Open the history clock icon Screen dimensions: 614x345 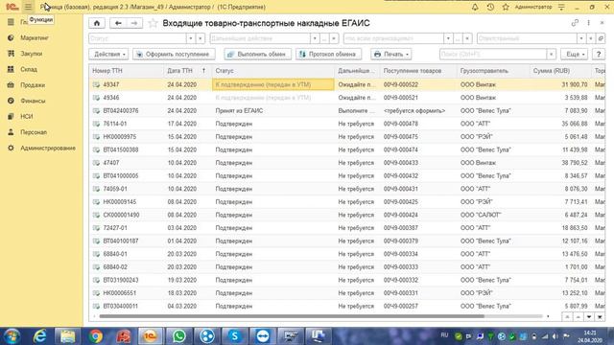click(490, 7)
